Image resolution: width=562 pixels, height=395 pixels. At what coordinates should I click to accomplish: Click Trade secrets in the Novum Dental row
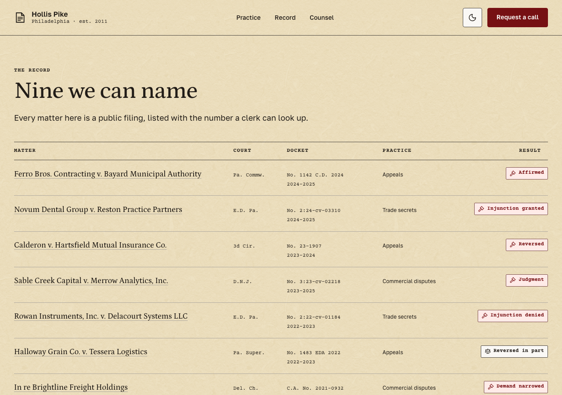[400, 210]
